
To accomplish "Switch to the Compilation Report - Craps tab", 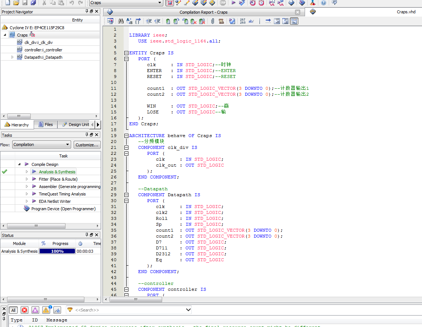I will tap(203, 12).
